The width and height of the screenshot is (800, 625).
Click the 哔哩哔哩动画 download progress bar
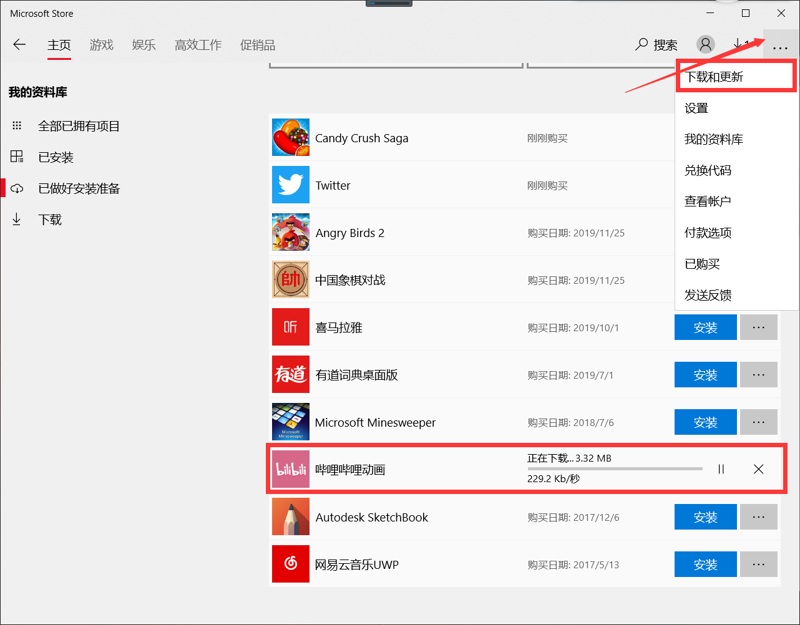click(x=615, y=468)
